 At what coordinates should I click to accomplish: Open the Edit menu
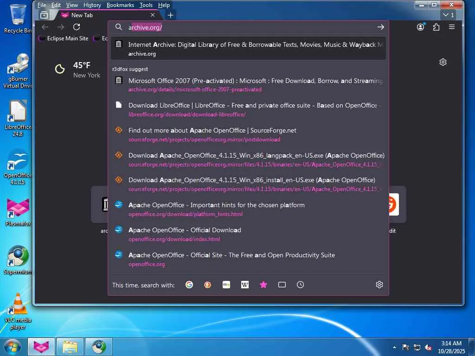56,5
